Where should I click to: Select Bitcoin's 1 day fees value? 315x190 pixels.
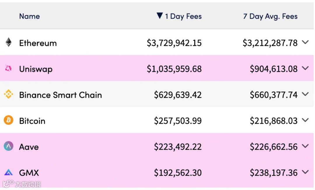point(178,121)
